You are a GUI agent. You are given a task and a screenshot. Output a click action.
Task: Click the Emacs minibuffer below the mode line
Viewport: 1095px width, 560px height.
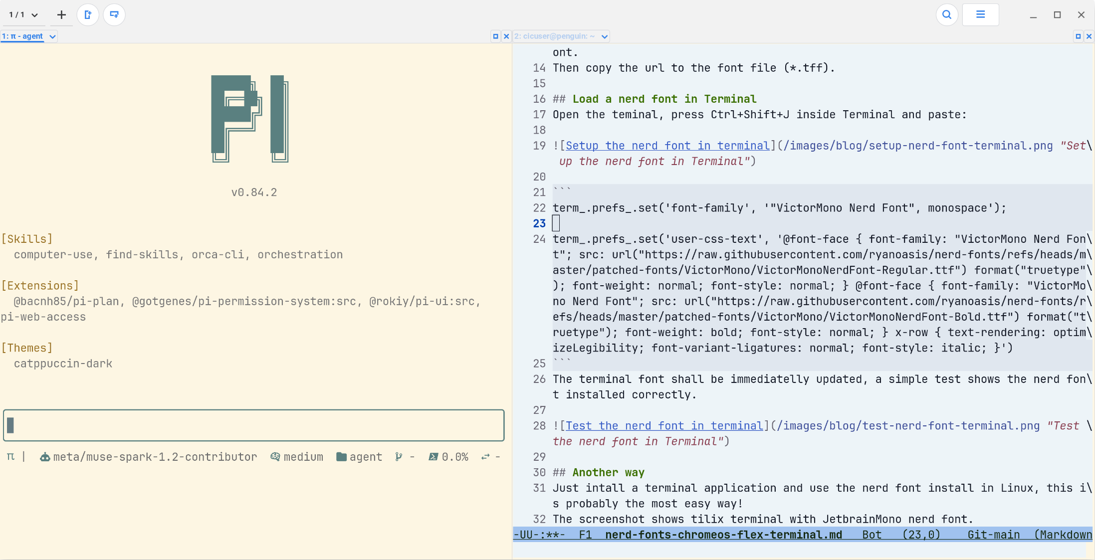point(800,550)
